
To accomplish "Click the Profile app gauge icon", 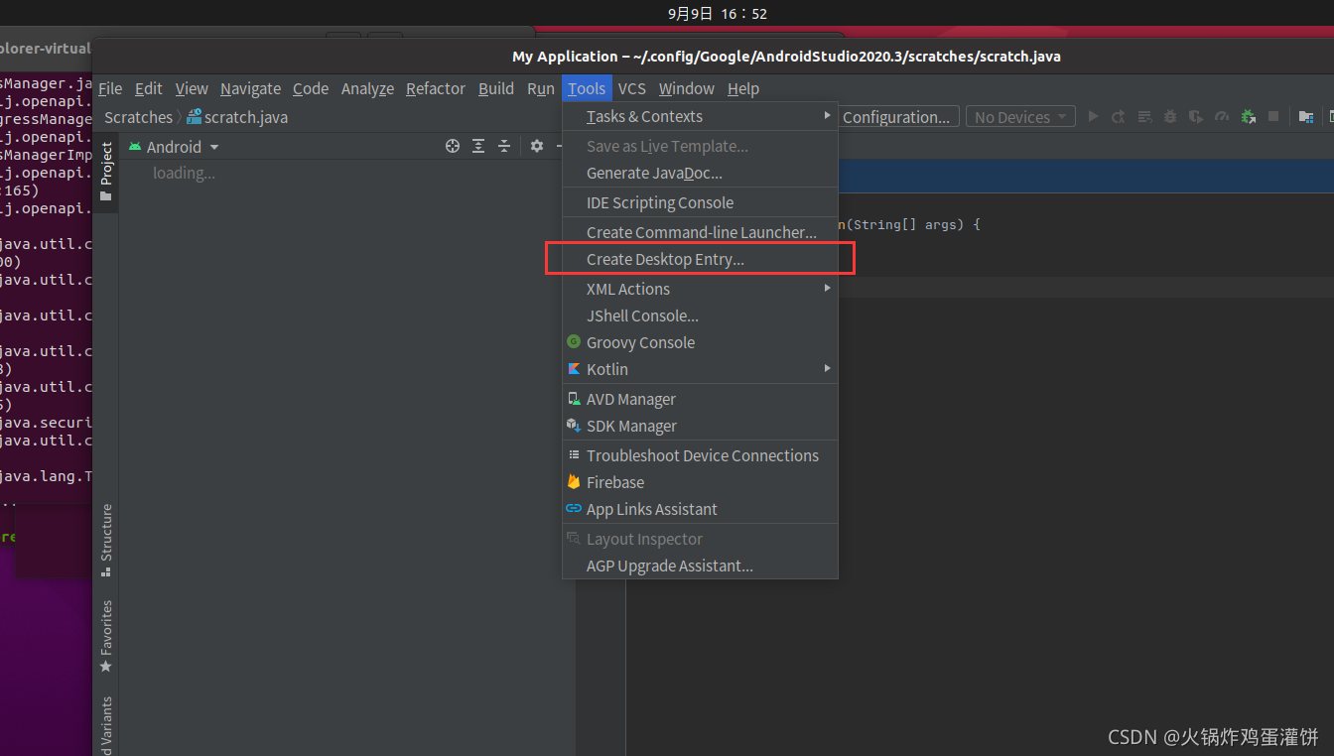I will [1222, 116].
